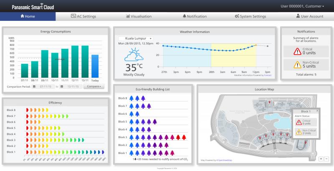This screenshot has width=334, height=171.
Task: Zoom out the location map with minus
Action: pyautogui.click(x=326, y=159)
